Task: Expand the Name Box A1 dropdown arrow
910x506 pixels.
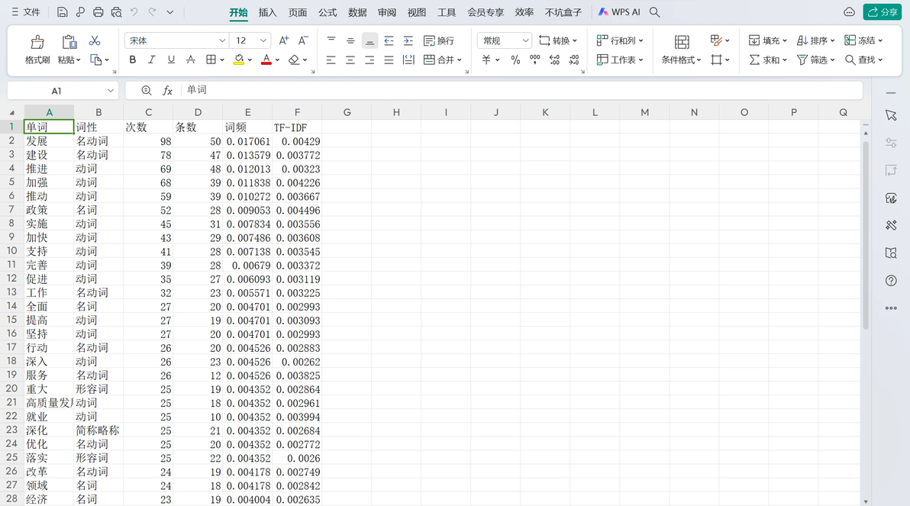Action: (110, 91)
